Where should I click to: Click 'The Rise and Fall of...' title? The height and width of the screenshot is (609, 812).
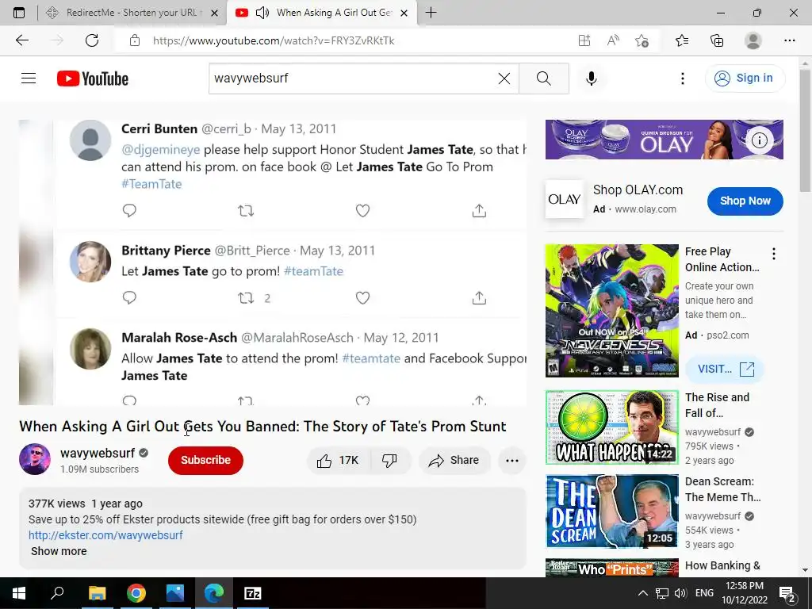[717, 405]
